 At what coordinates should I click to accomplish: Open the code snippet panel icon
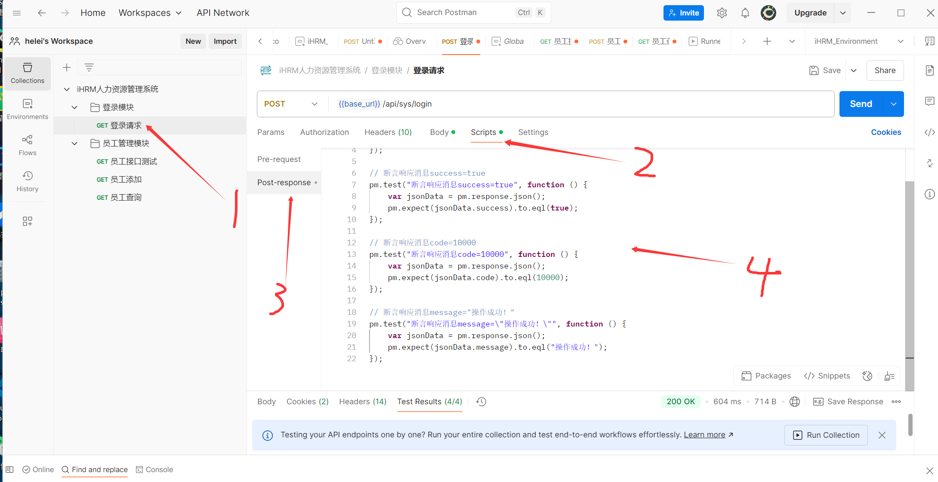tap(929, 132)
